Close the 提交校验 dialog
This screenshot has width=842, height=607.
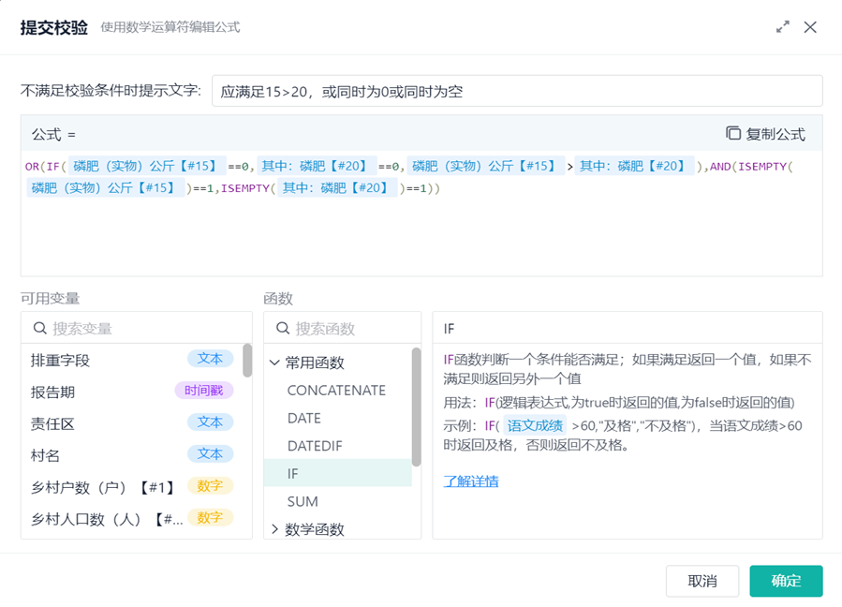(x=811, y=27)
